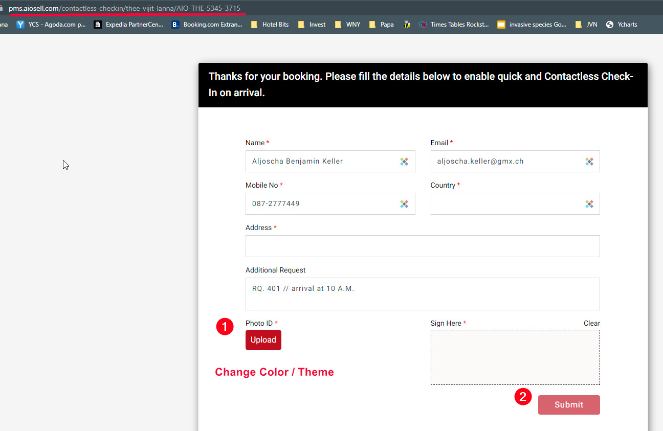Click the Name input field

point(330,161)
